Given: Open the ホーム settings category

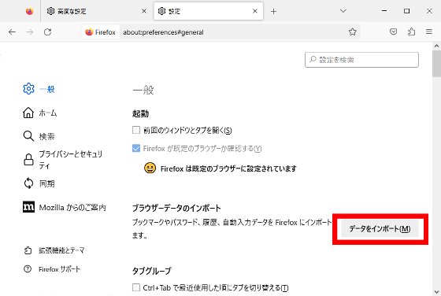Looking at the screenshot, I should tap(39, 113).
